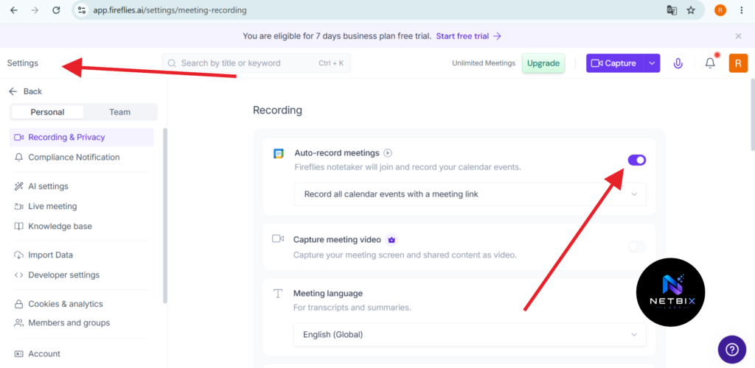Open English (Global) language dropdown
Image resolution: width=755 pixels, height=368 pixels.
point(470,334)
